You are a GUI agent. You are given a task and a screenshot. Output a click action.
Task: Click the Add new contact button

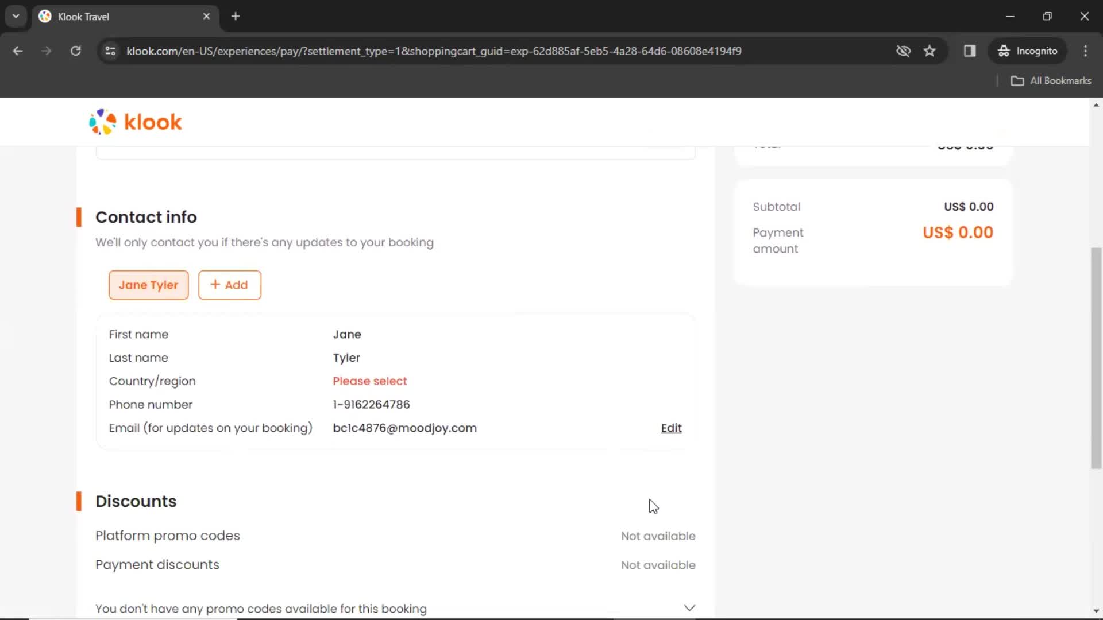click(229, 285)
